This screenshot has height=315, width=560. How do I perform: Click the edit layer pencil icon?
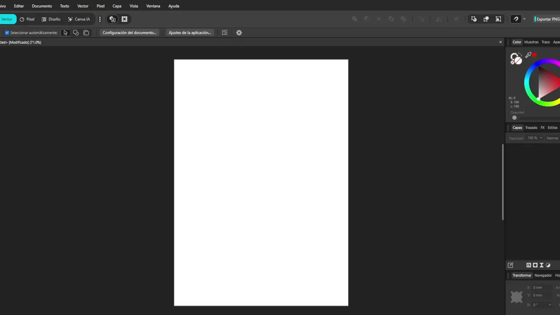tap(511, 265)
